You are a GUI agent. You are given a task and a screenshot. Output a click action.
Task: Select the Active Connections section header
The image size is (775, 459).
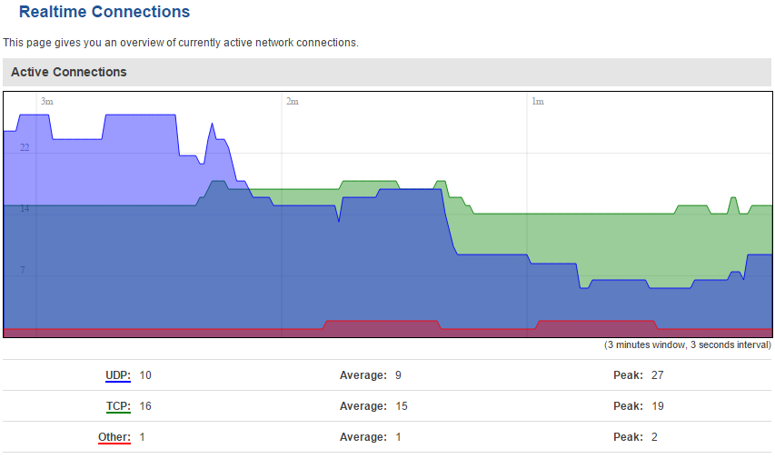coord(69,72)
